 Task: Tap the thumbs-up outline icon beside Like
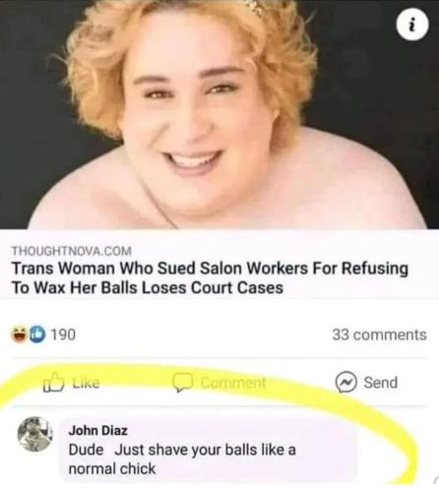pyautogui.click(x=53, y=383)
